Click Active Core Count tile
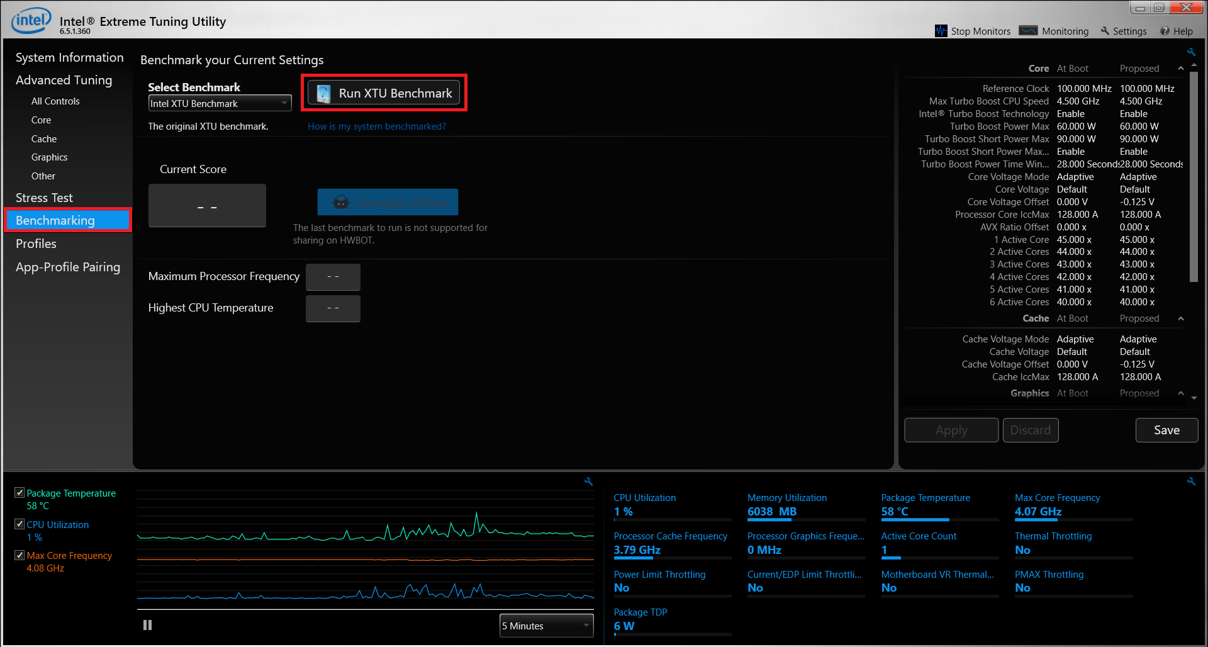1208x647 pixels. coord(939,544)
